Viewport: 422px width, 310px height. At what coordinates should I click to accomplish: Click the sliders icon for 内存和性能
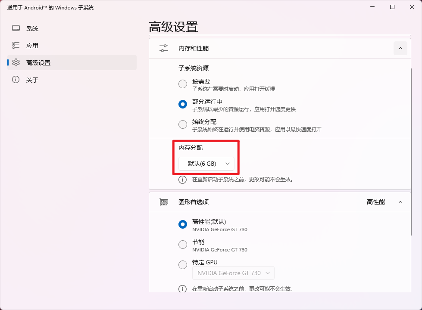click(x=163, y=48)
